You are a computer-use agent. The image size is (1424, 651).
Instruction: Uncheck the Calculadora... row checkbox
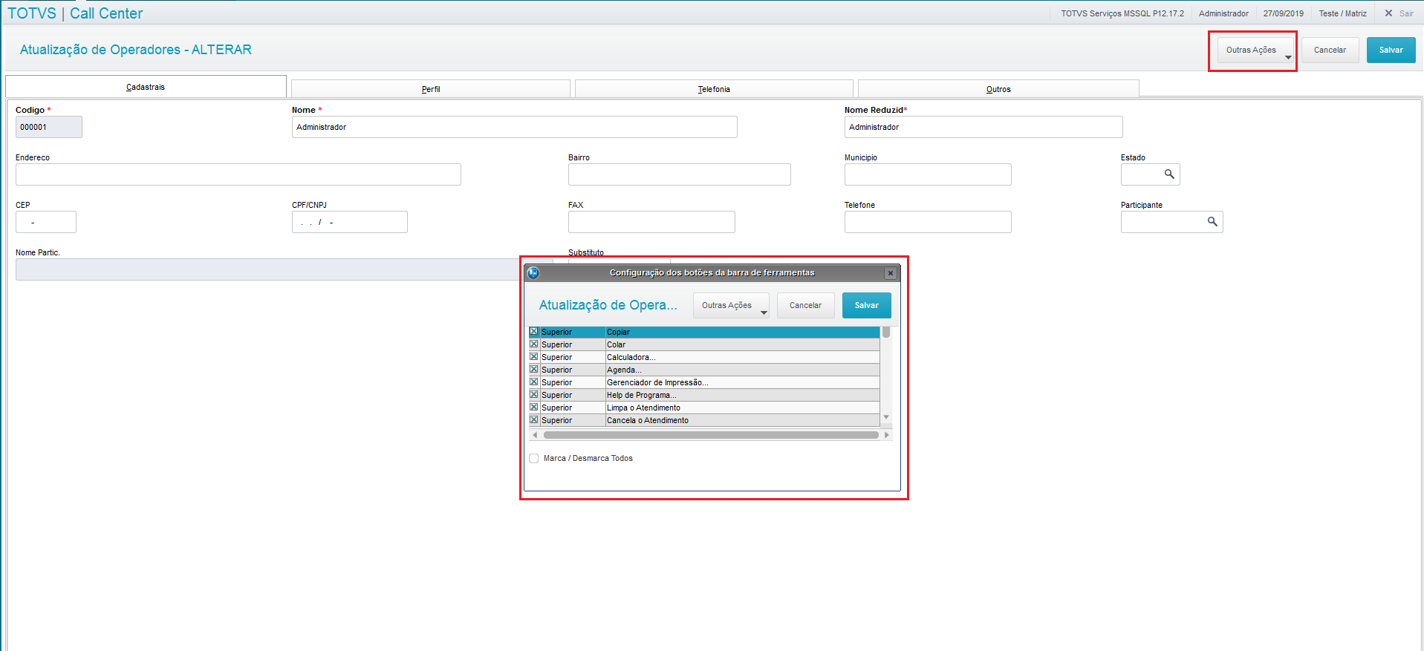pyautogui.click(x=533, y=357)
